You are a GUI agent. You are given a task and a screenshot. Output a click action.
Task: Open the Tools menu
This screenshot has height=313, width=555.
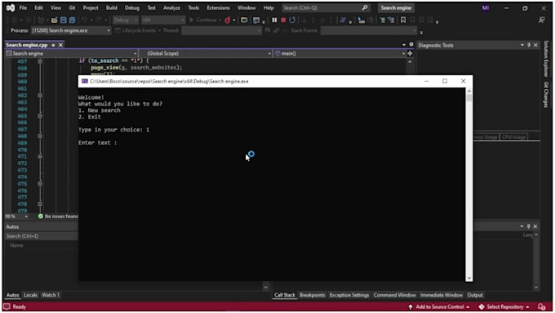pos(193,8)
